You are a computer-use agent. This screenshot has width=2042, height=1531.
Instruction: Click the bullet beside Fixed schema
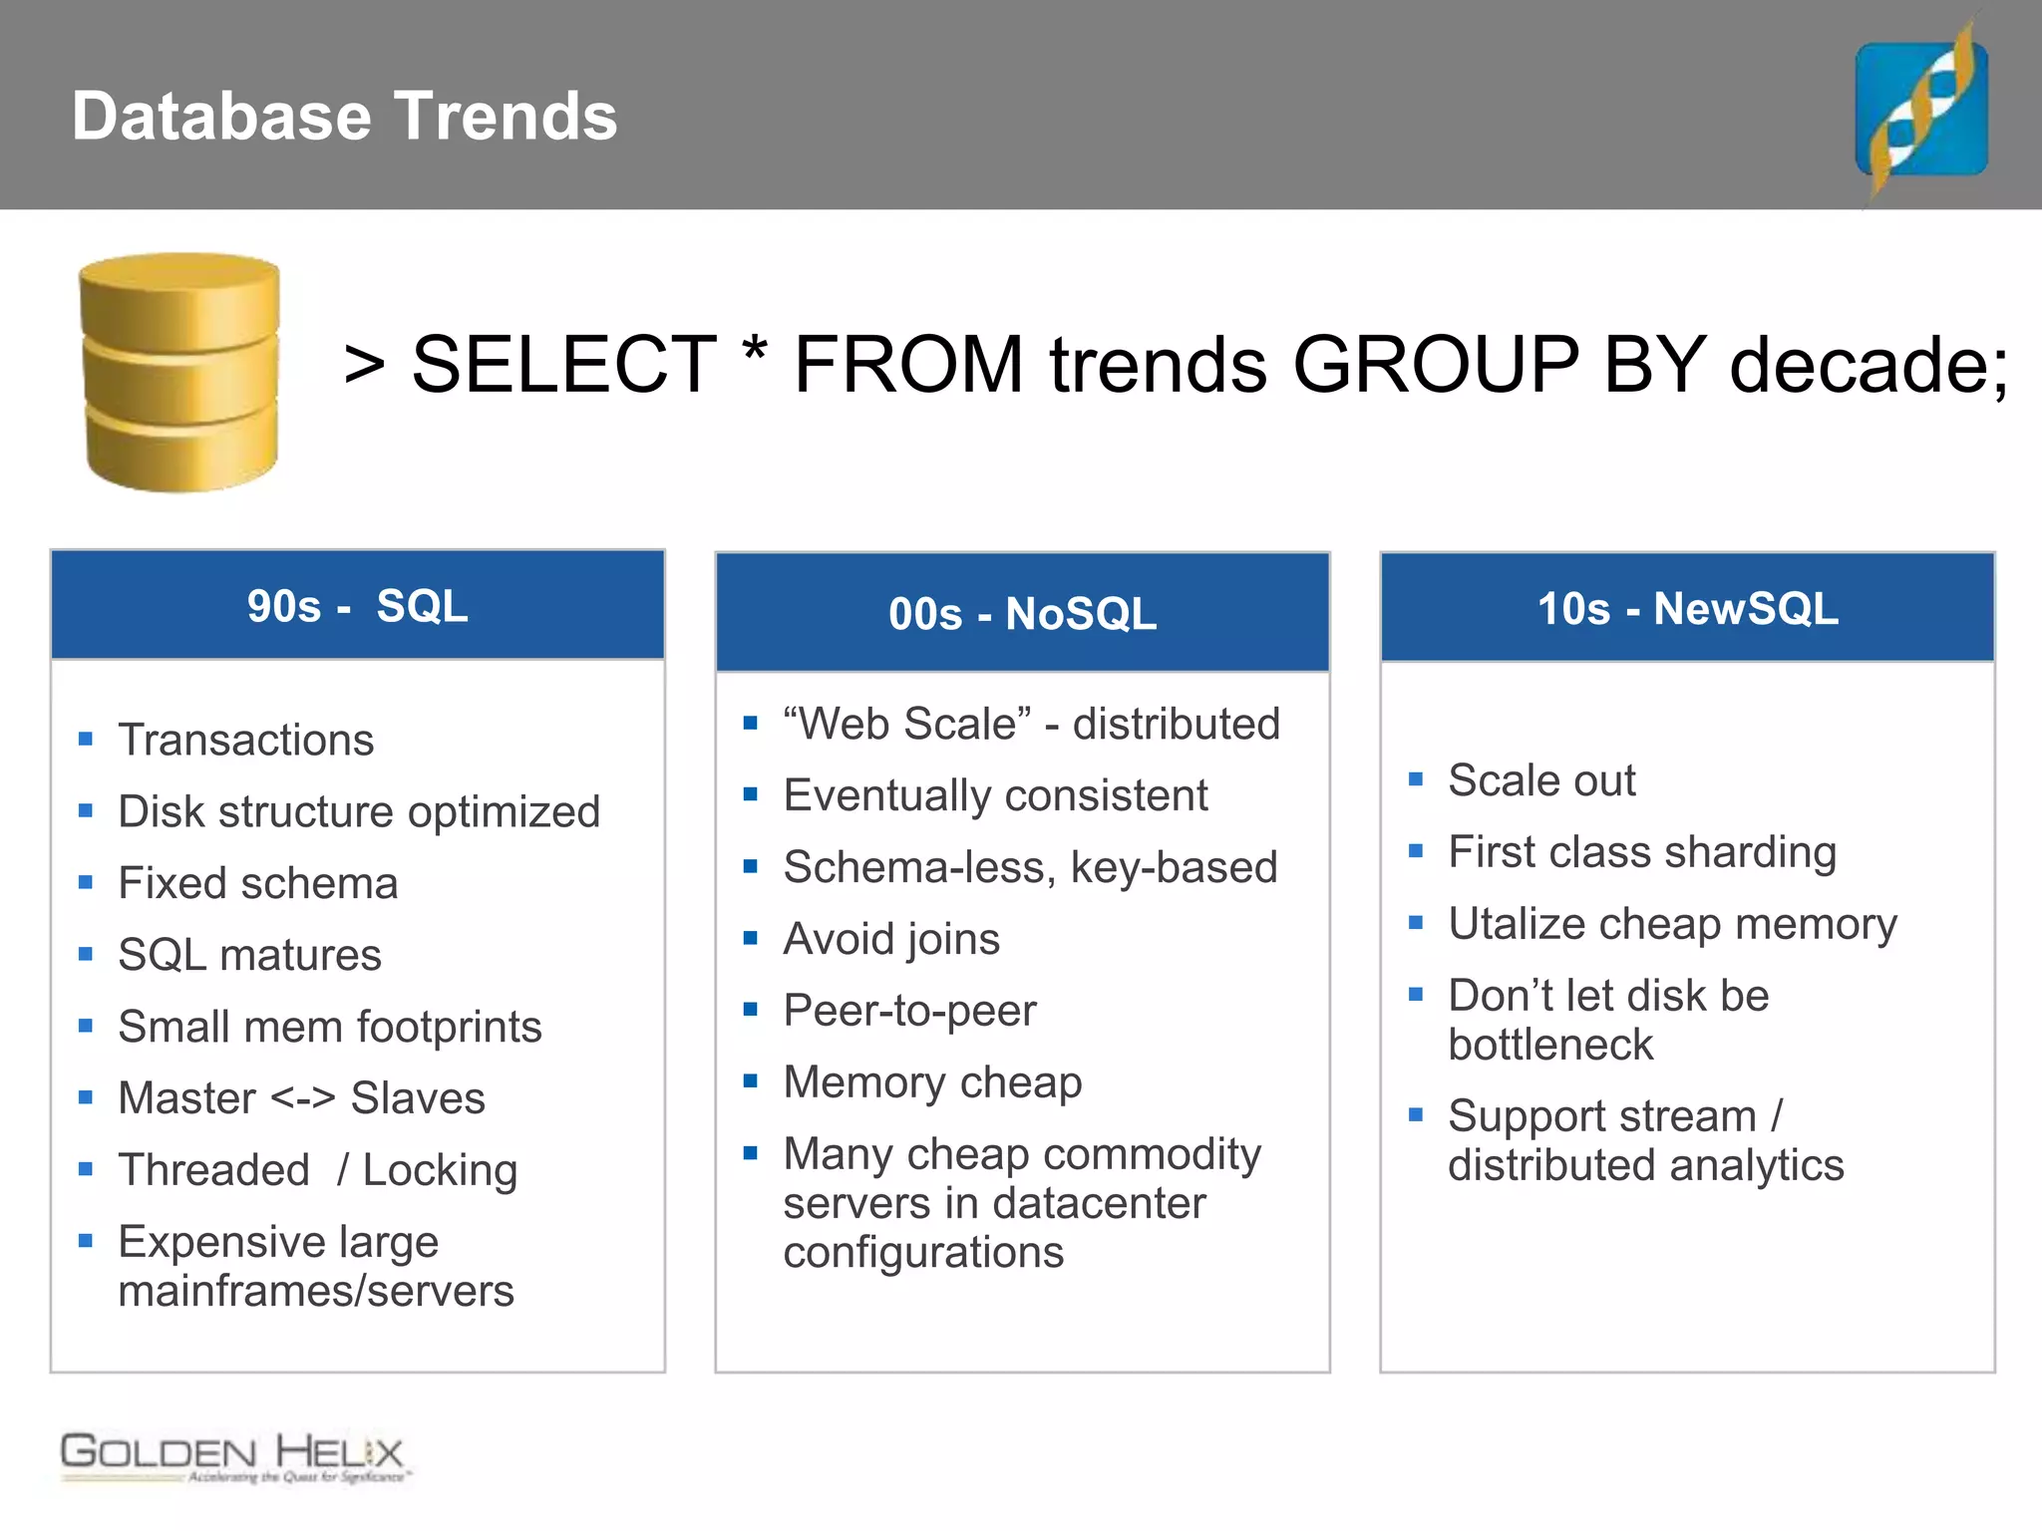(86, 883)
